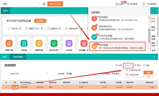Open the purple 进货单 app icon
Screen dimensions: 159x96
coord(69,44)
